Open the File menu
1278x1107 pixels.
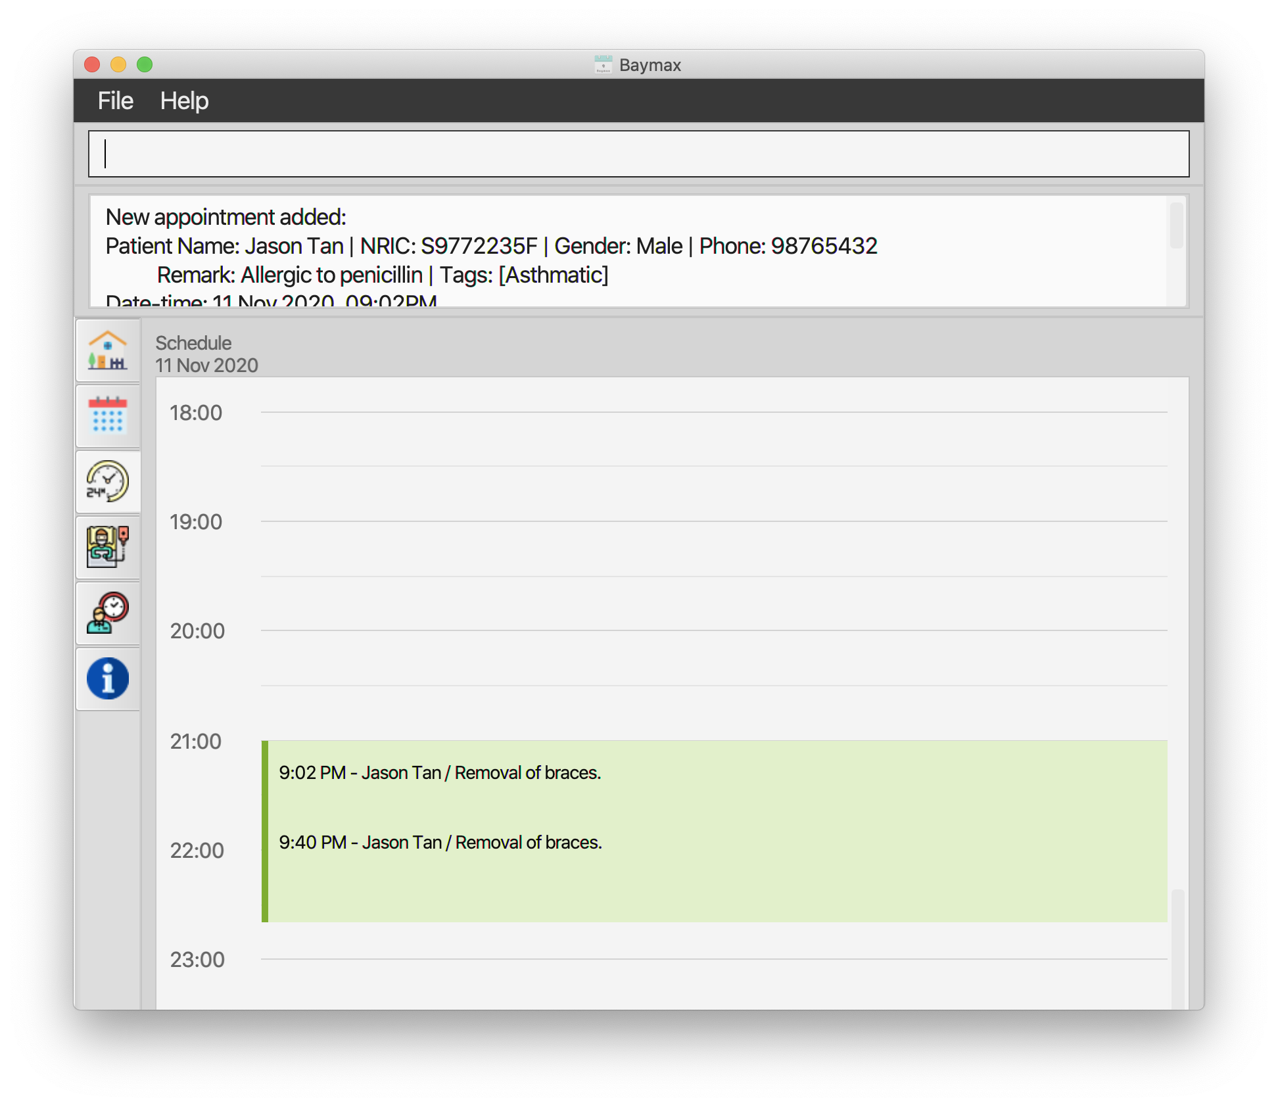point(116,101)
